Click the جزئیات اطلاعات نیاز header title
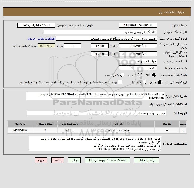Viewport: 194px width, 188px height. point(172,12)
